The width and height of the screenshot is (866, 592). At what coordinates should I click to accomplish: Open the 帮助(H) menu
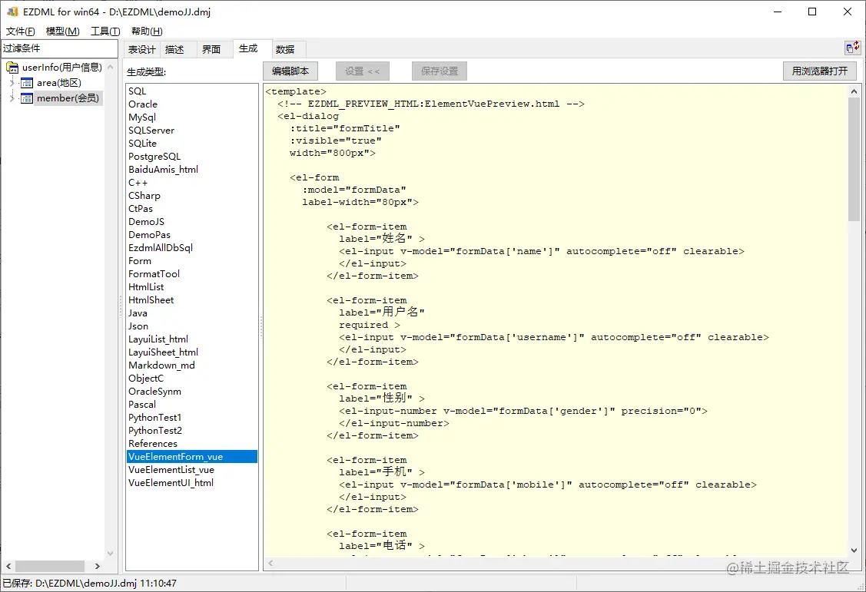(x=147, y=31)
